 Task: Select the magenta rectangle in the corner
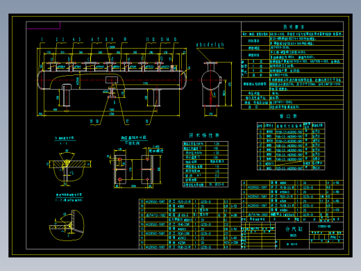pos(43,25)
